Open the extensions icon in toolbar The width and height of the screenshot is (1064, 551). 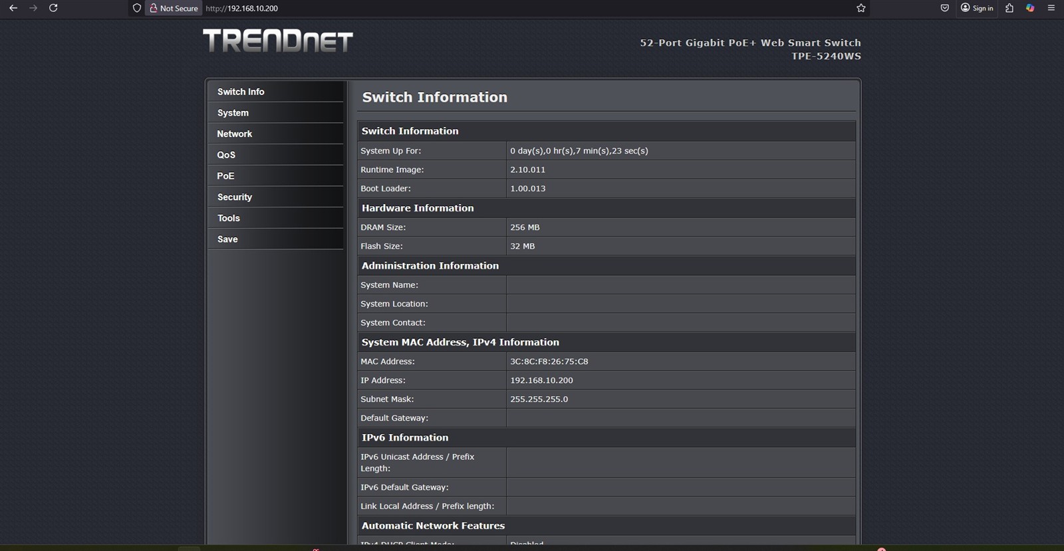coord(1009,8)
